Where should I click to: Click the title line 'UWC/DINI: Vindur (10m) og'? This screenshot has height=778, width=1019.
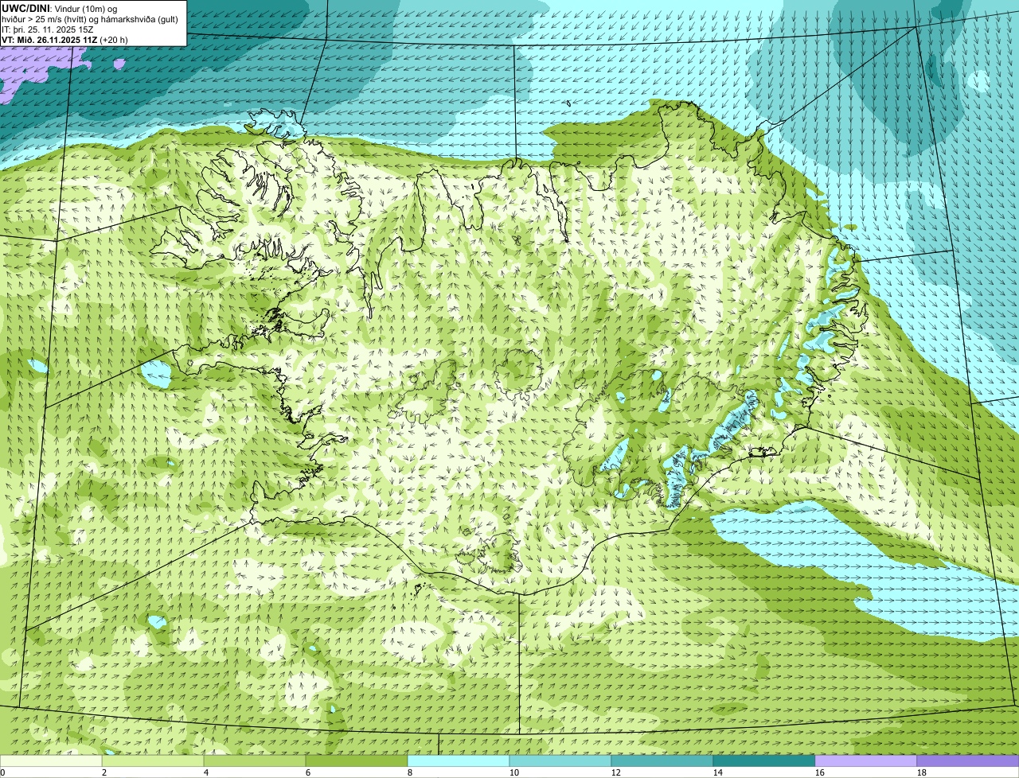pos(60,8)
